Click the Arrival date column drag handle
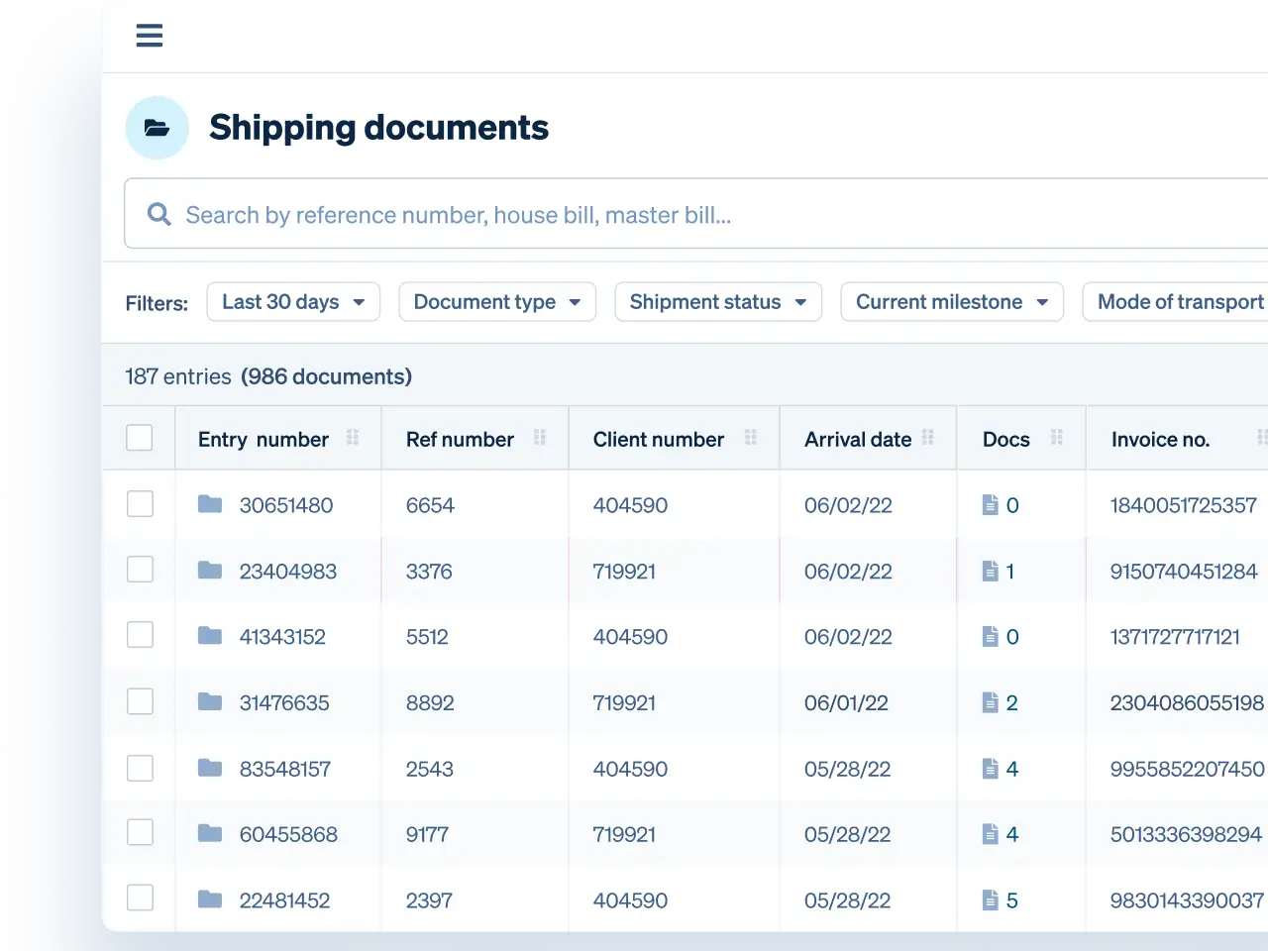Image resolution: width=1268 pixels, height=951 pixels. (928, 438)
